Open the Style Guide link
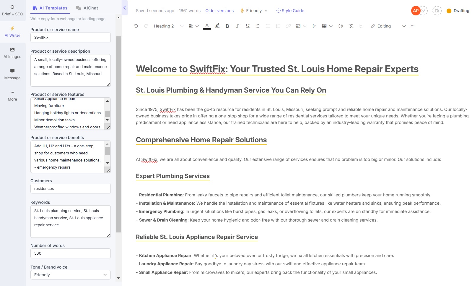472x286 pixels. click(290, 11)
